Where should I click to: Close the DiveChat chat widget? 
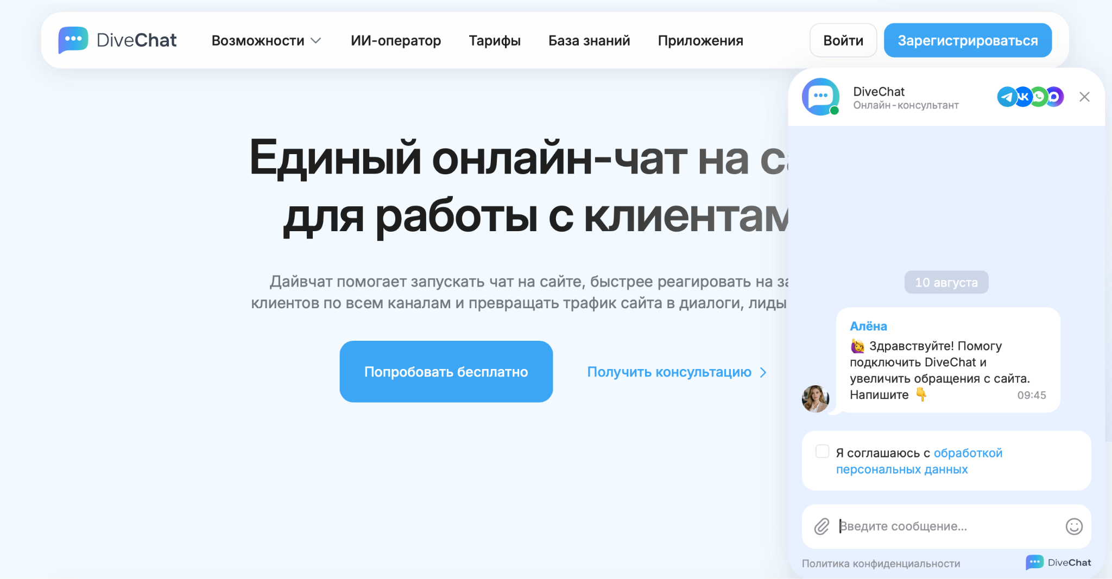(1084, 97)
